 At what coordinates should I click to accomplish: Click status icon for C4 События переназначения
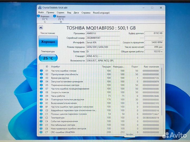41,121
